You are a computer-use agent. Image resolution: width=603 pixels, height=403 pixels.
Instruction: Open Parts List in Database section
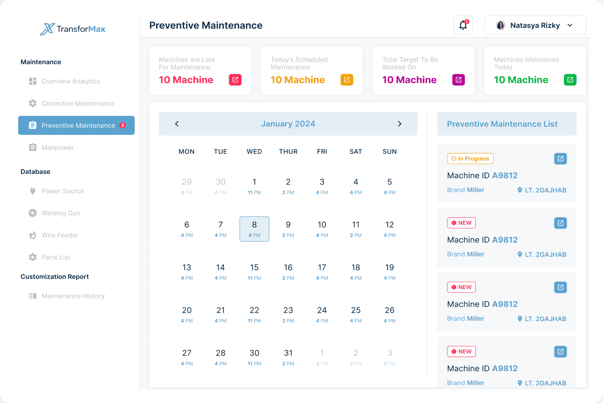(x=56, y=257)
